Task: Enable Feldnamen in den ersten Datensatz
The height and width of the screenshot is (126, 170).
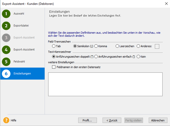Action: coord(54,67)
